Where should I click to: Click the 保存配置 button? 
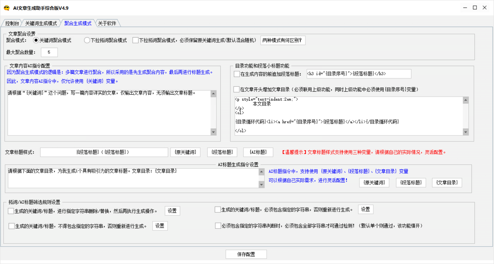[x=246, y=254]
